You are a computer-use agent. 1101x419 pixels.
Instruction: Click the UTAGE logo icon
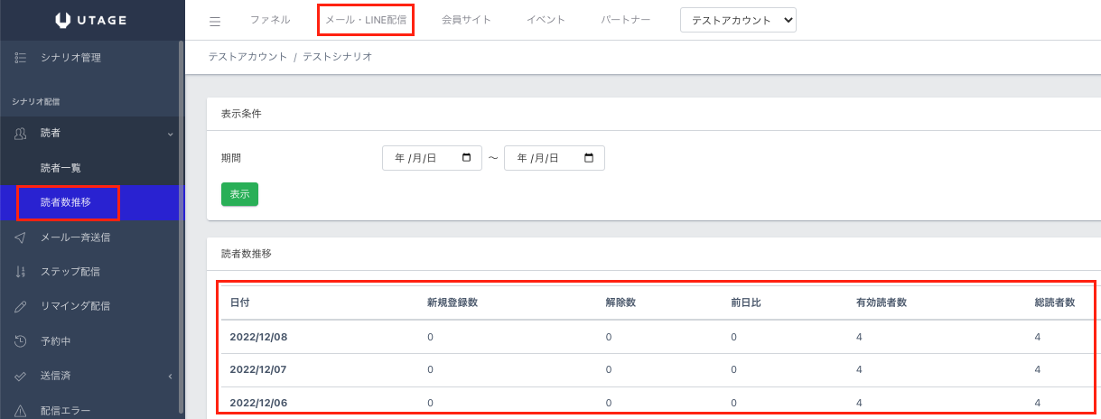tap(62, 20)
